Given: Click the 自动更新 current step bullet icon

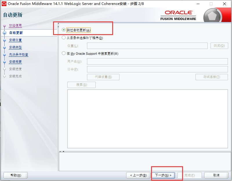Looking at the screenshot, I should pos(4,33).
